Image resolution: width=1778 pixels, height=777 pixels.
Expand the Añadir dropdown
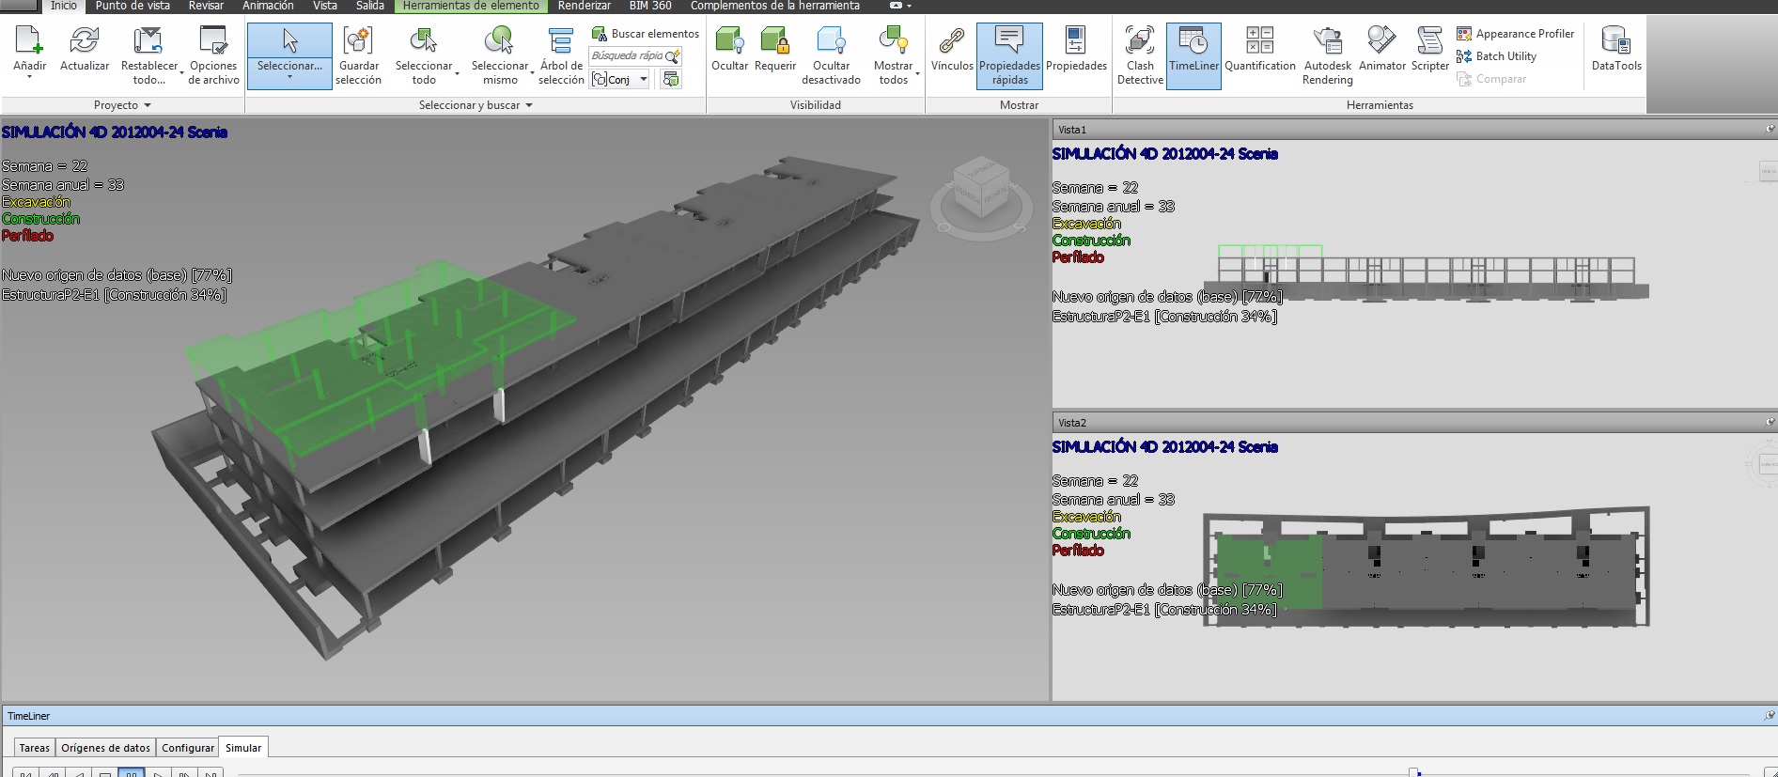pyautogui.click(x=29, y=77)
